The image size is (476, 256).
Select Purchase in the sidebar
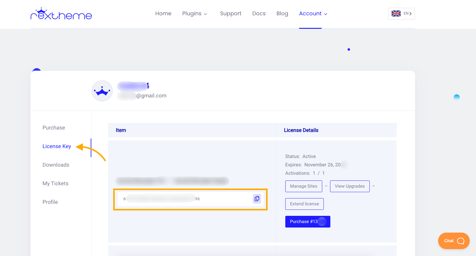(x=54, y=128)
